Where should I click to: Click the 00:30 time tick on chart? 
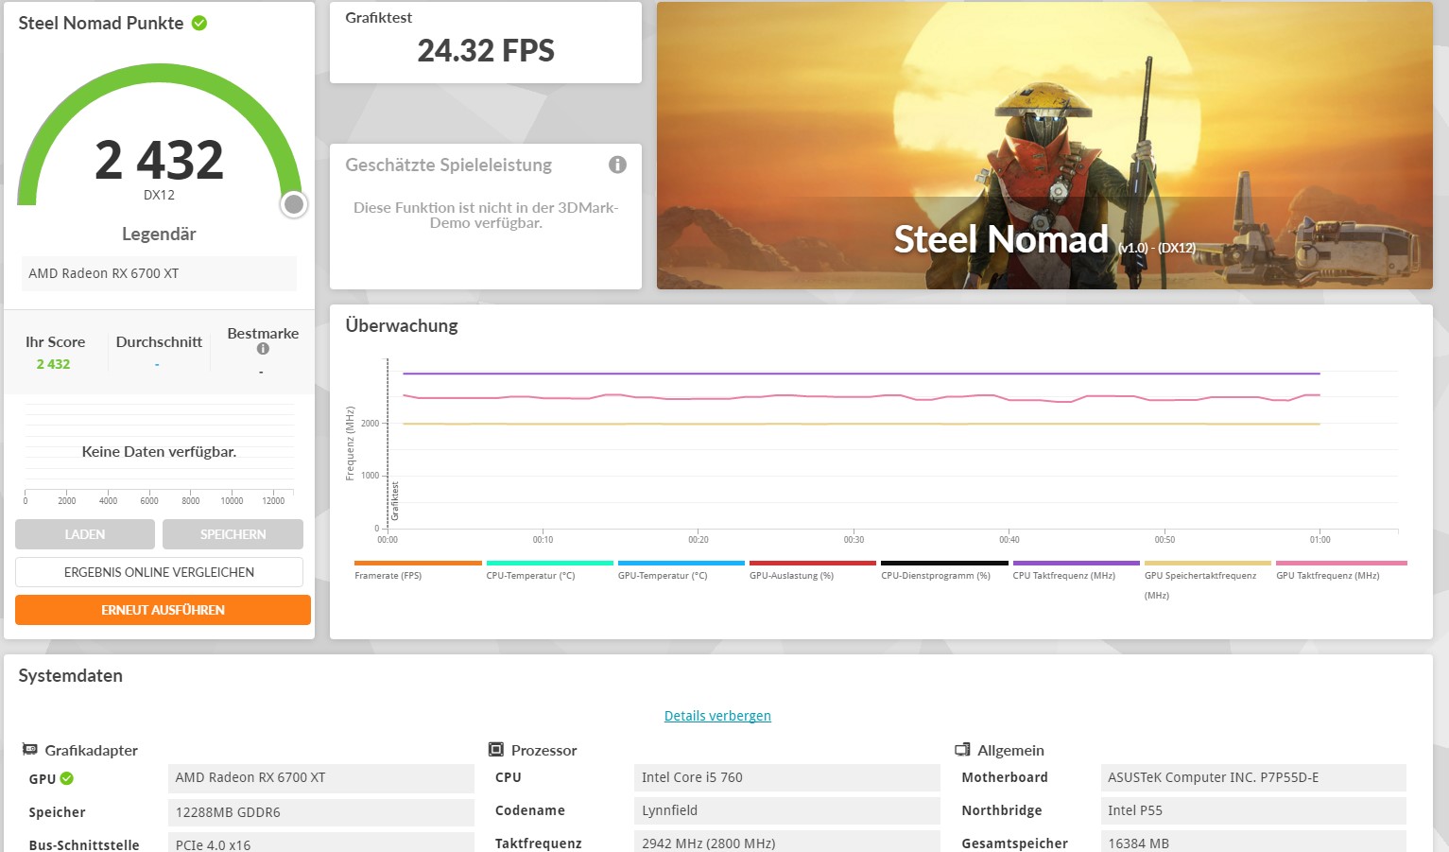coord(854,540)
